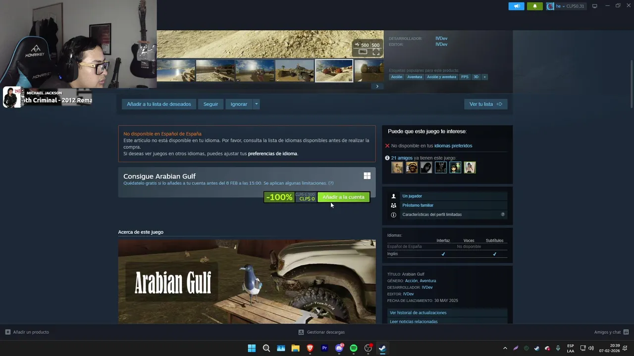Viewport: 634px width, 356px height.
Task: Open Adobe Premiere Pro from the taskbar
Action: pos(324,348)
